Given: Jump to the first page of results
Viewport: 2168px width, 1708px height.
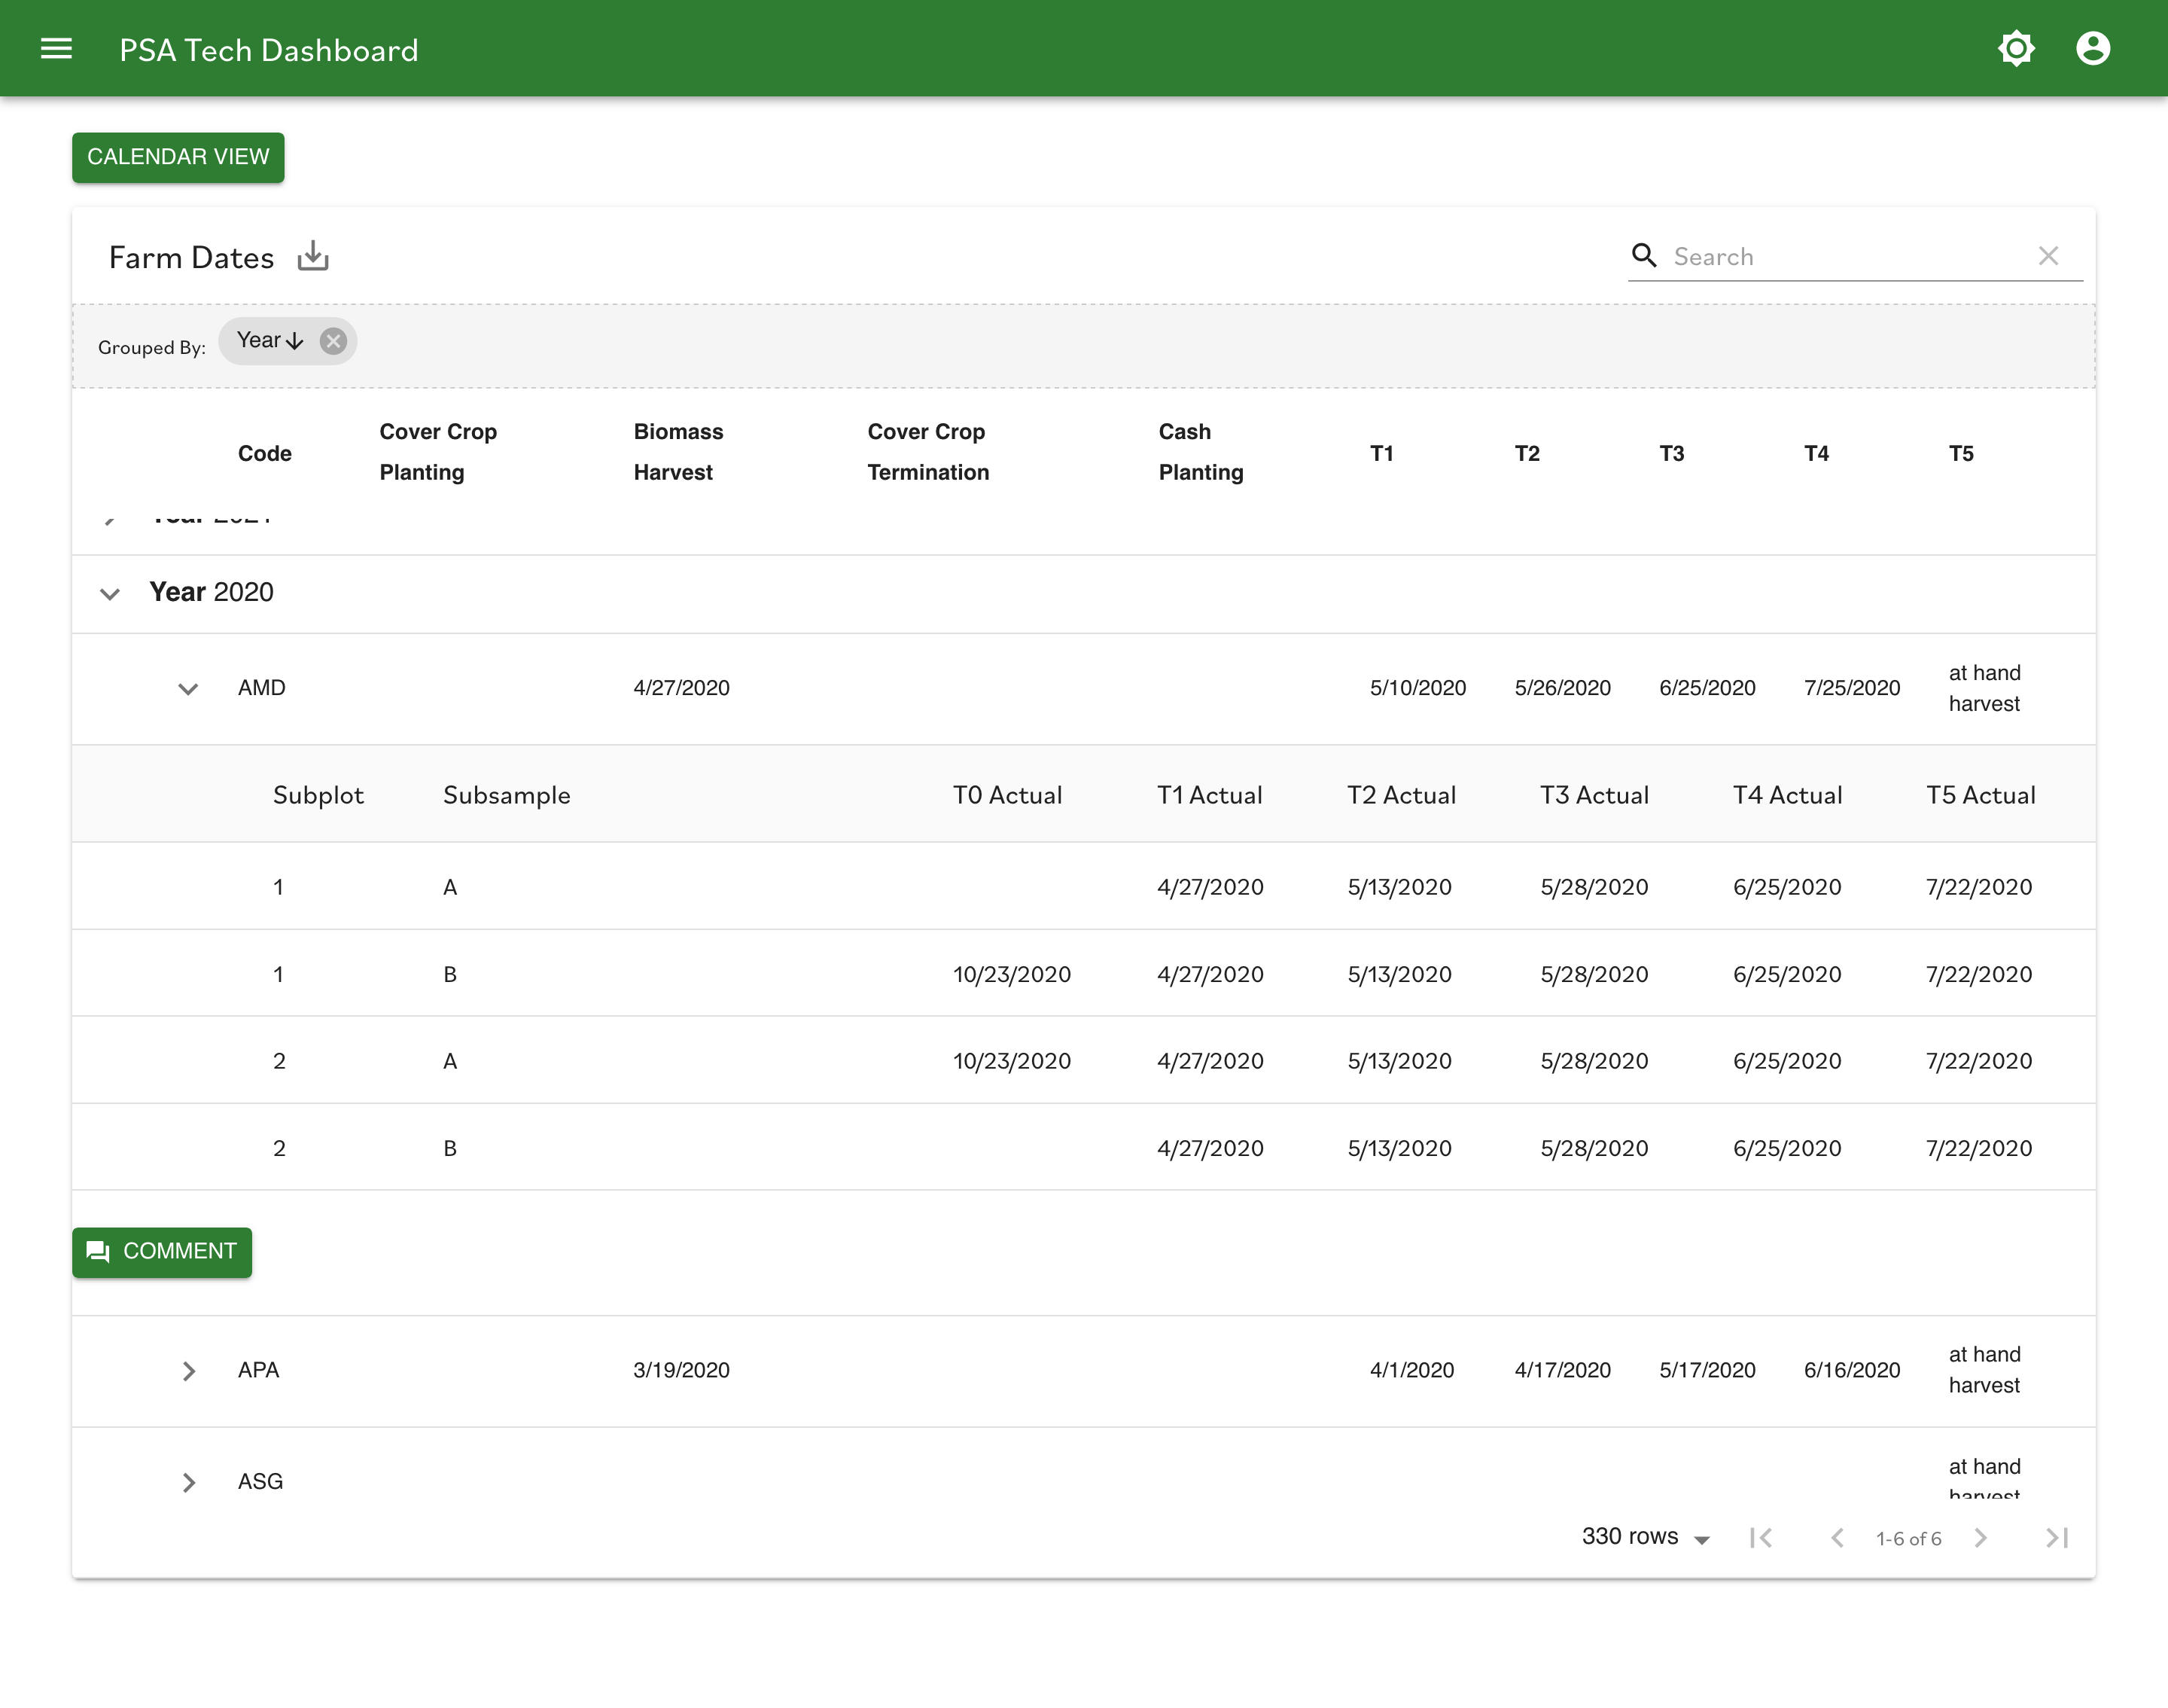Looking at the screenshot, I should pyautogui.click(x=1762, y=1538).
